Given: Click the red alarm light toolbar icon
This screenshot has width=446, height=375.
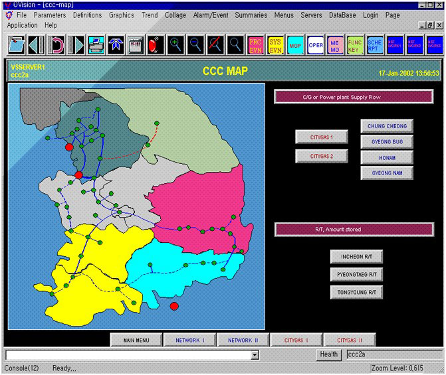Looking at the screenshot, I should coord(156,45).
